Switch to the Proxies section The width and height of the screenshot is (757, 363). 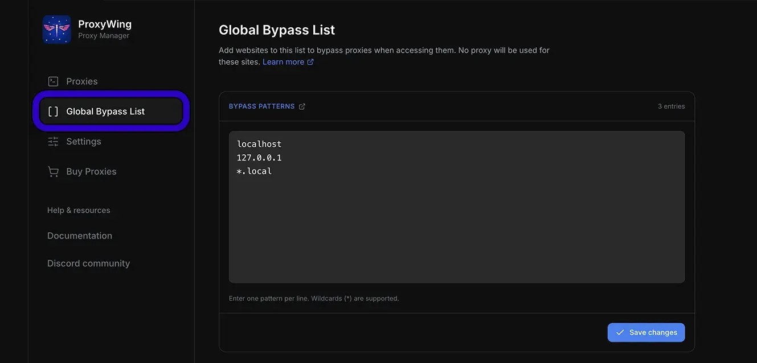click(x=81, y=80)
